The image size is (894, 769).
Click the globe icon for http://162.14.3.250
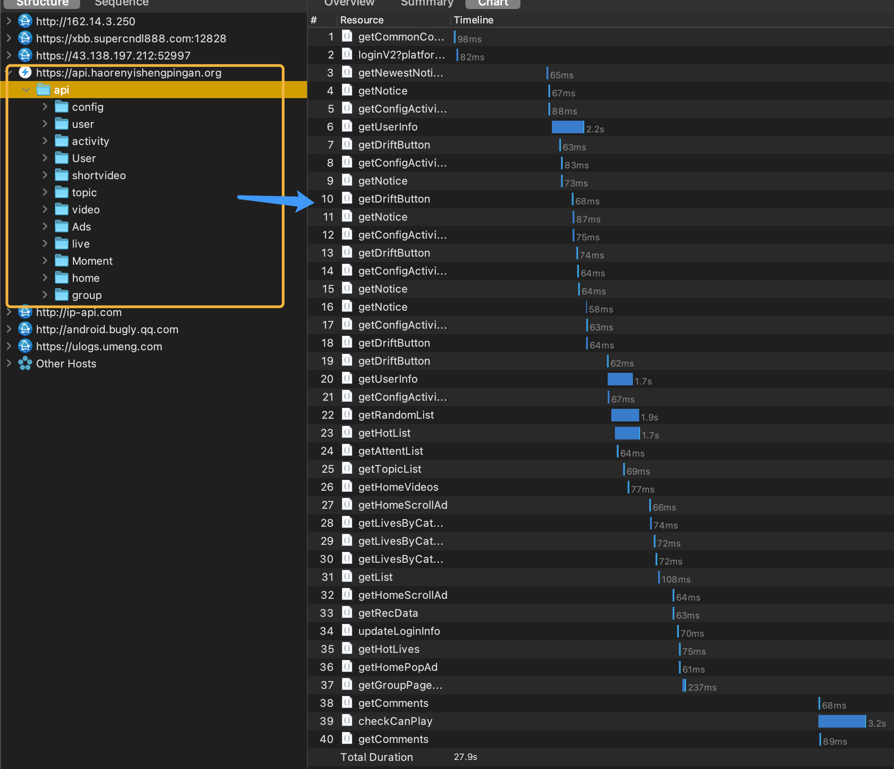pyautogui.click(x=25, y=21)
